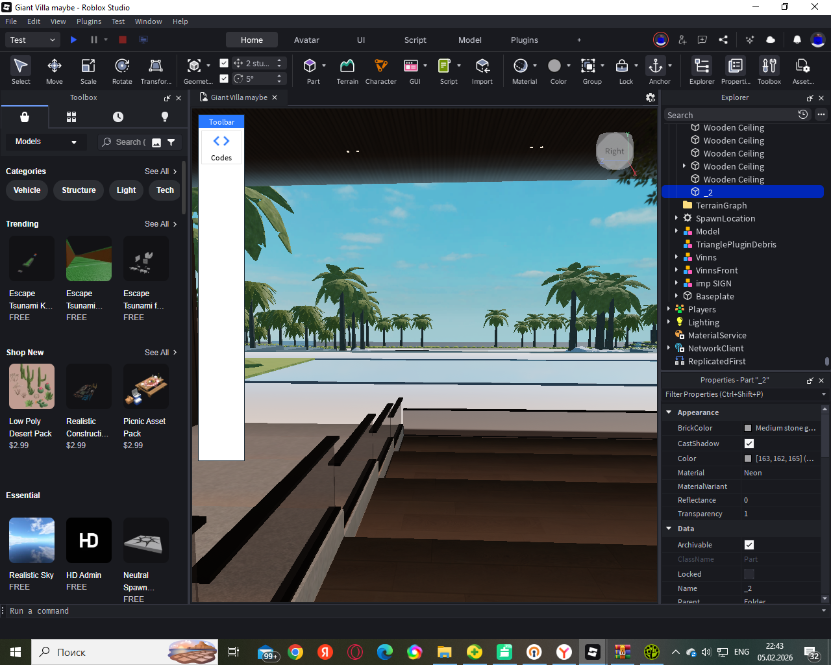Open Windows Start menu
The width and height of the screenshot is (831, 665).
pyautogui.click(x=16, y=652)
